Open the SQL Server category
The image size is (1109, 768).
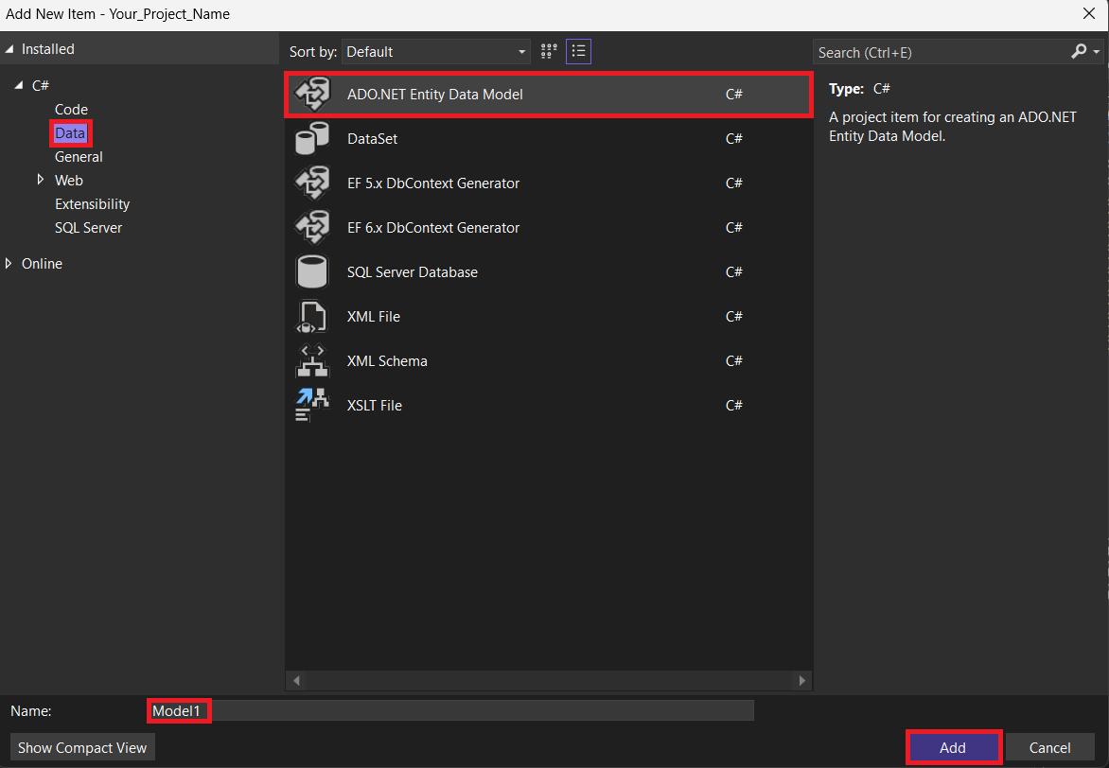(x=88, y=228)
